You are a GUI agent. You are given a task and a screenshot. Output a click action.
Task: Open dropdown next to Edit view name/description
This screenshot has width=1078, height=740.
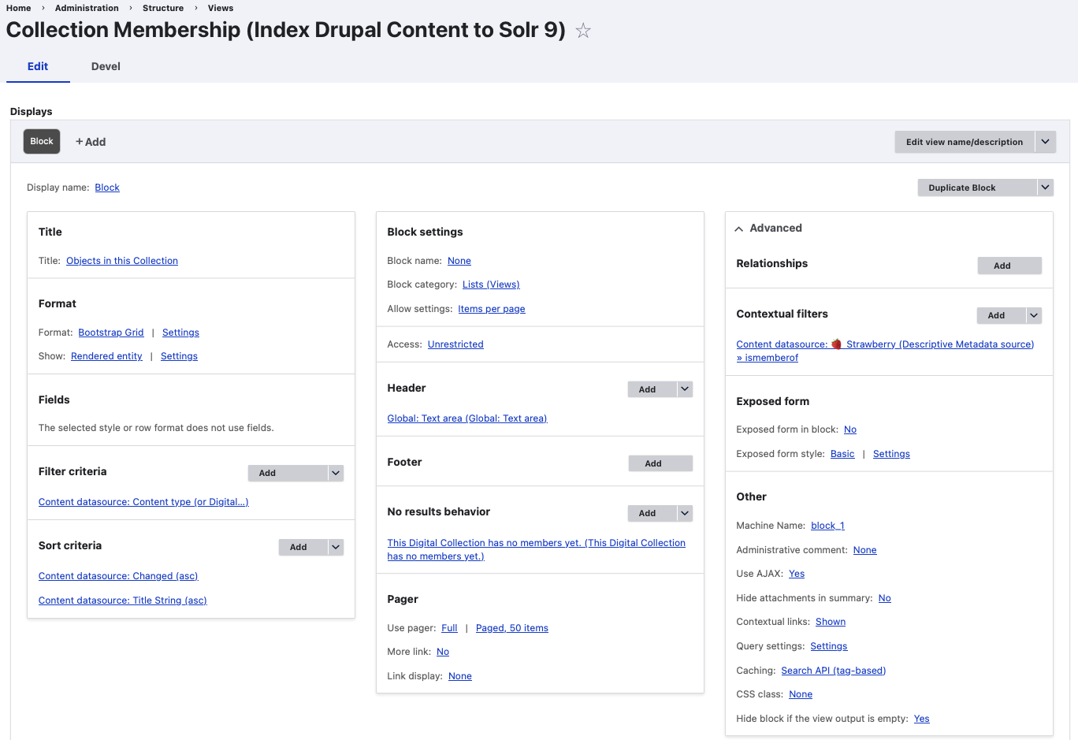[1045, 142]
